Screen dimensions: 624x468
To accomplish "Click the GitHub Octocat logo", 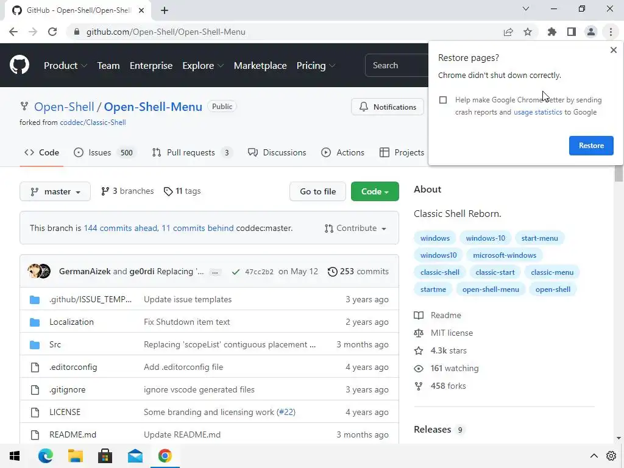I will click(x=19, y=65).
